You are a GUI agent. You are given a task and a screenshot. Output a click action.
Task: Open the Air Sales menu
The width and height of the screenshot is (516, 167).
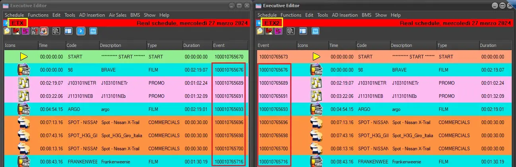coord(118,15)
